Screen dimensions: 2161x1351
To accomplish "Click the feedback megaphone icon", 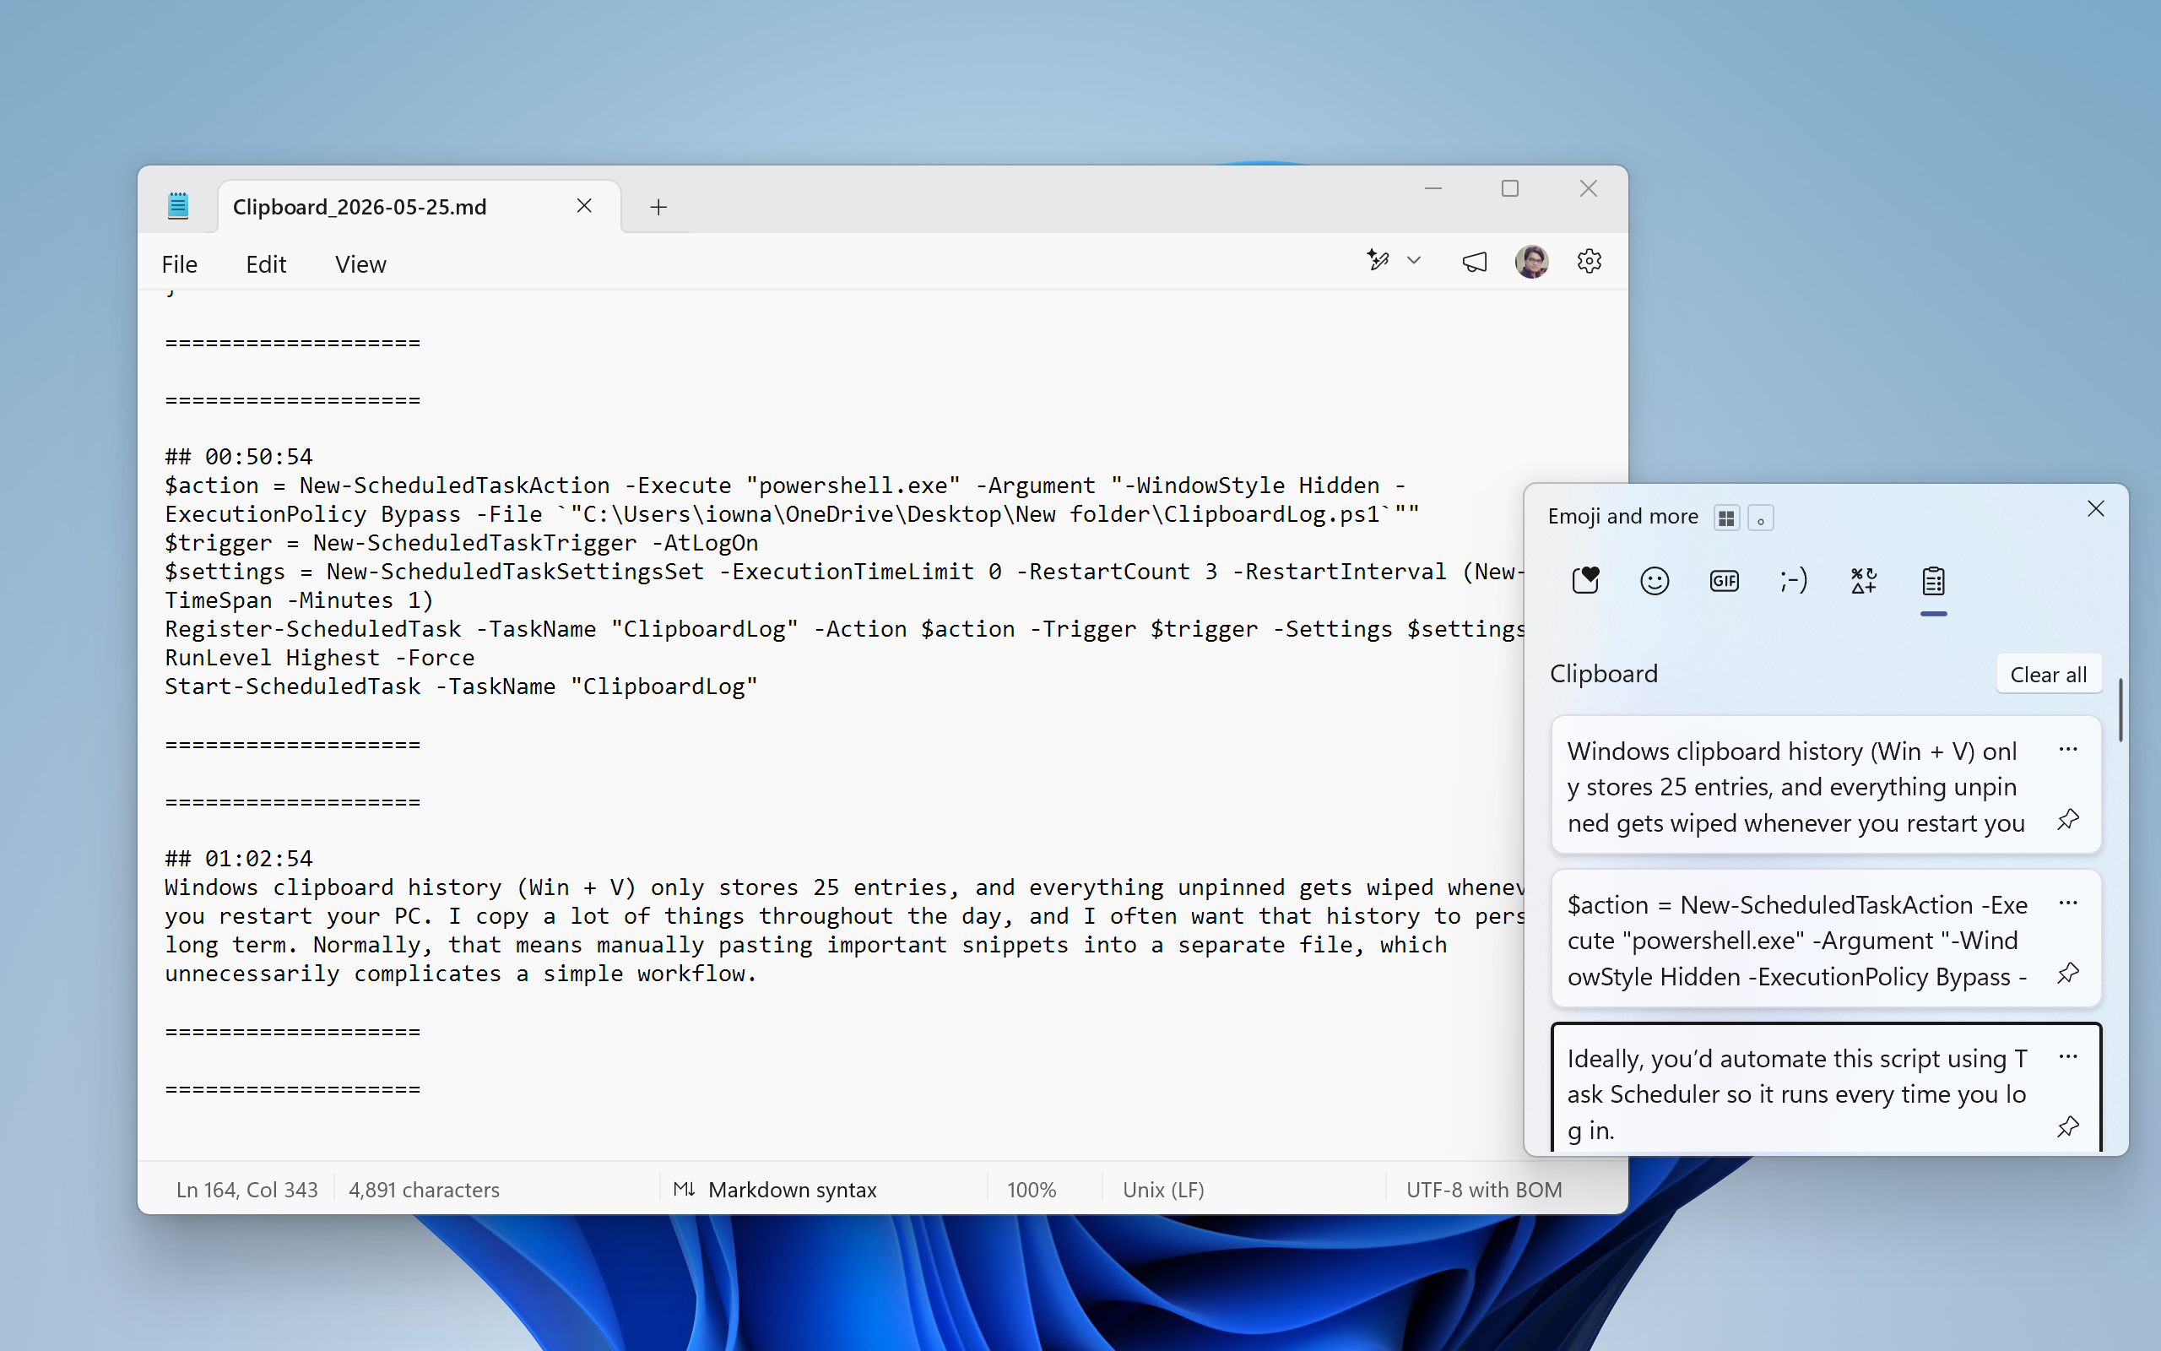I will pos(1475,262).
